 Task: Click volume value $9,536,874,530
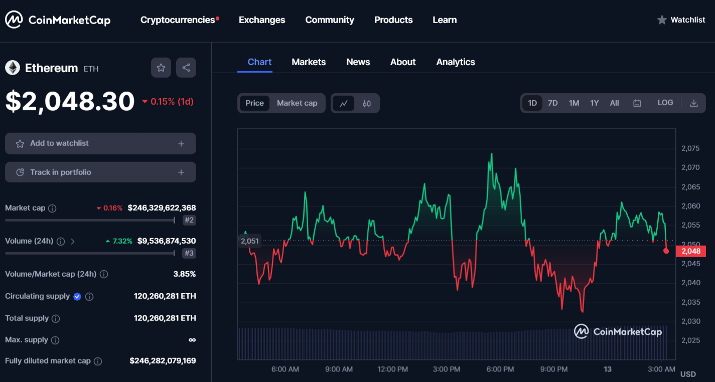click(167, 241)
